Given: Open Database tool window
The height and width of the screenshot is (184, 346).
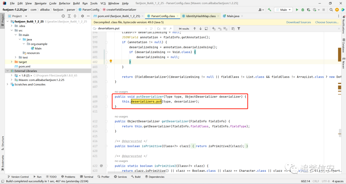Looking at the screenshot, I should [343, 46].
